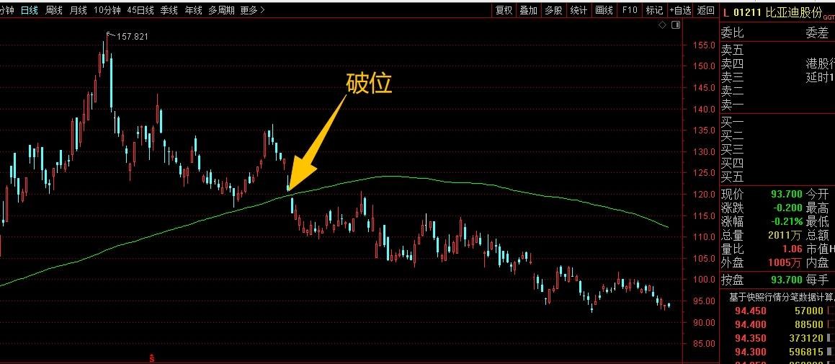Activate the 画线 drawing tool
Viewport: 835px width, 364px height.
(x=604, y=10)
